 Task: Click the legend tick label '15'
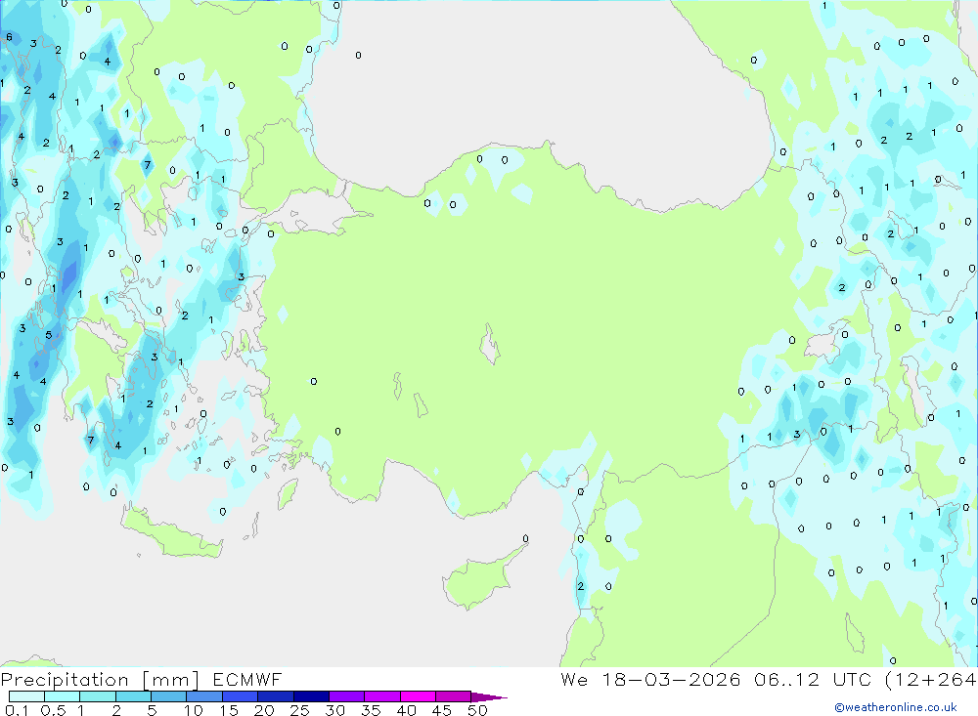pos(228,710)
